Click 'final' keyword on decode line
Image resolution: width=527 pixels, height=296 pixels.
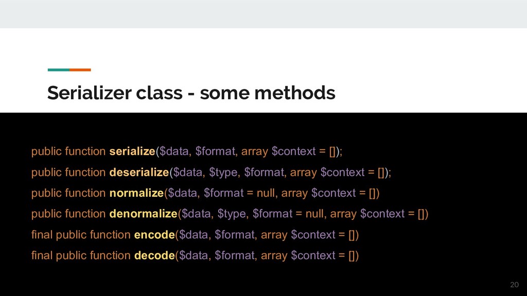click(42, 255)
